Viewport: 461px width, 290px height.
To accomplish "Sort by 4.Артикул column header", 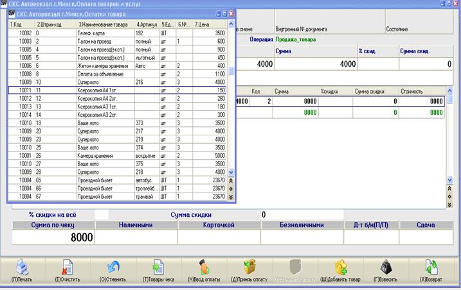I will (x=147, y=24).
